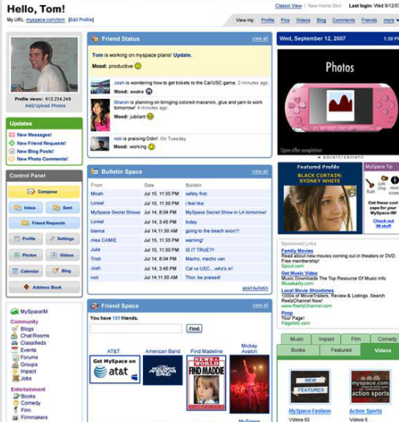The width and height of the screenshot is (399, 422).
Task: Click the Add/Upload Photos link
Action: click(x=46, y=105)
